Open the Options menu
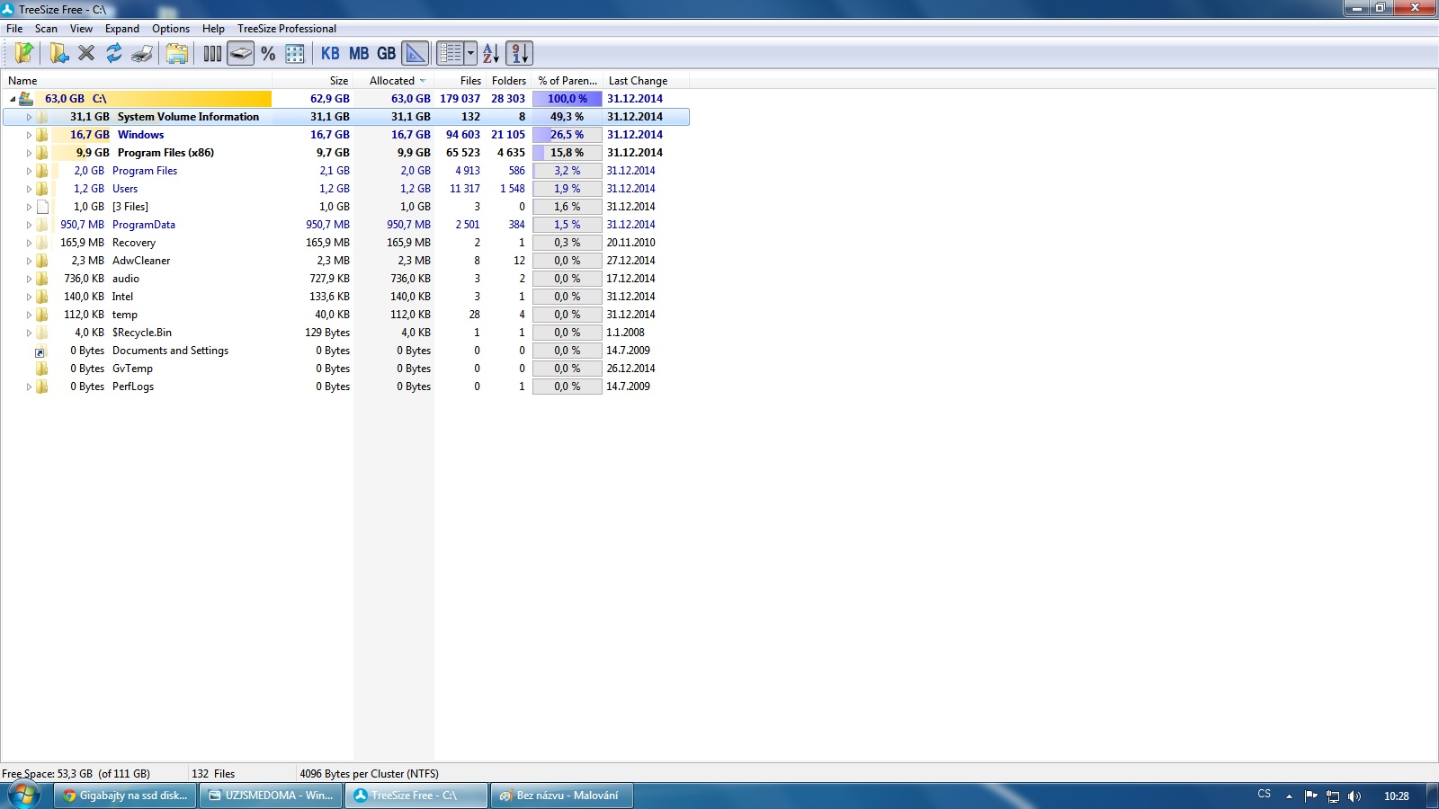Viewport: 1439px width, 809px height. coord(171,29)
